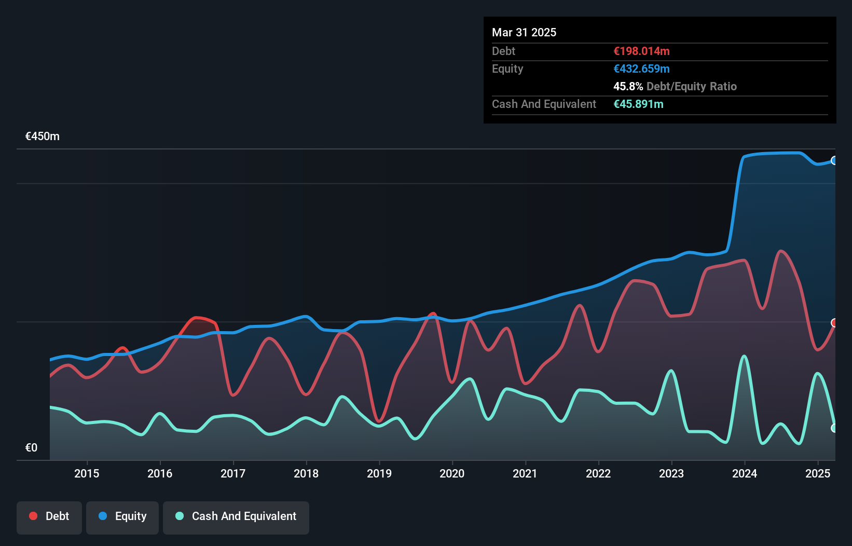Click the Equity endpoint marker on chart
The image size is (852, 546).
coord(834,160)
